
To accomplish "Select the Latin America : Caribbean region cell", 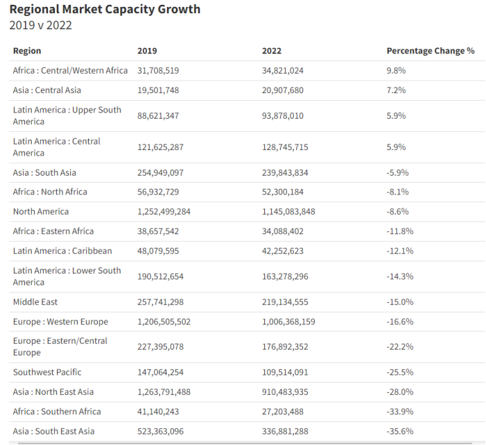I will click(x=62, y=251).
